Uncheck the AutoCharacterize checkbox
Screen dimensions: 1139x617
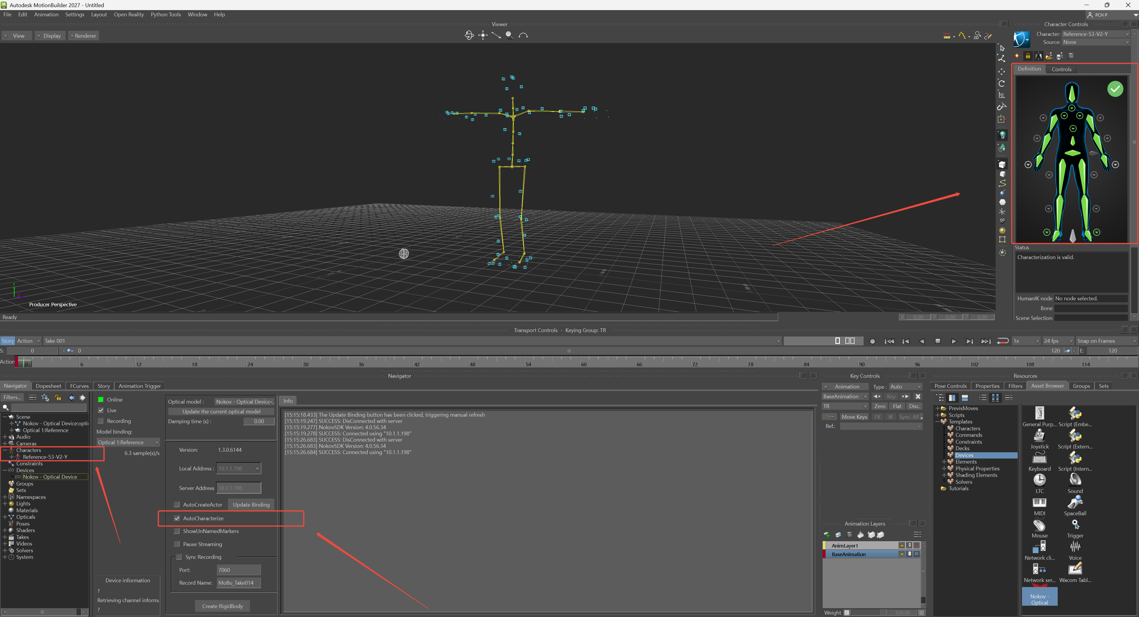[x=177, y=518]
